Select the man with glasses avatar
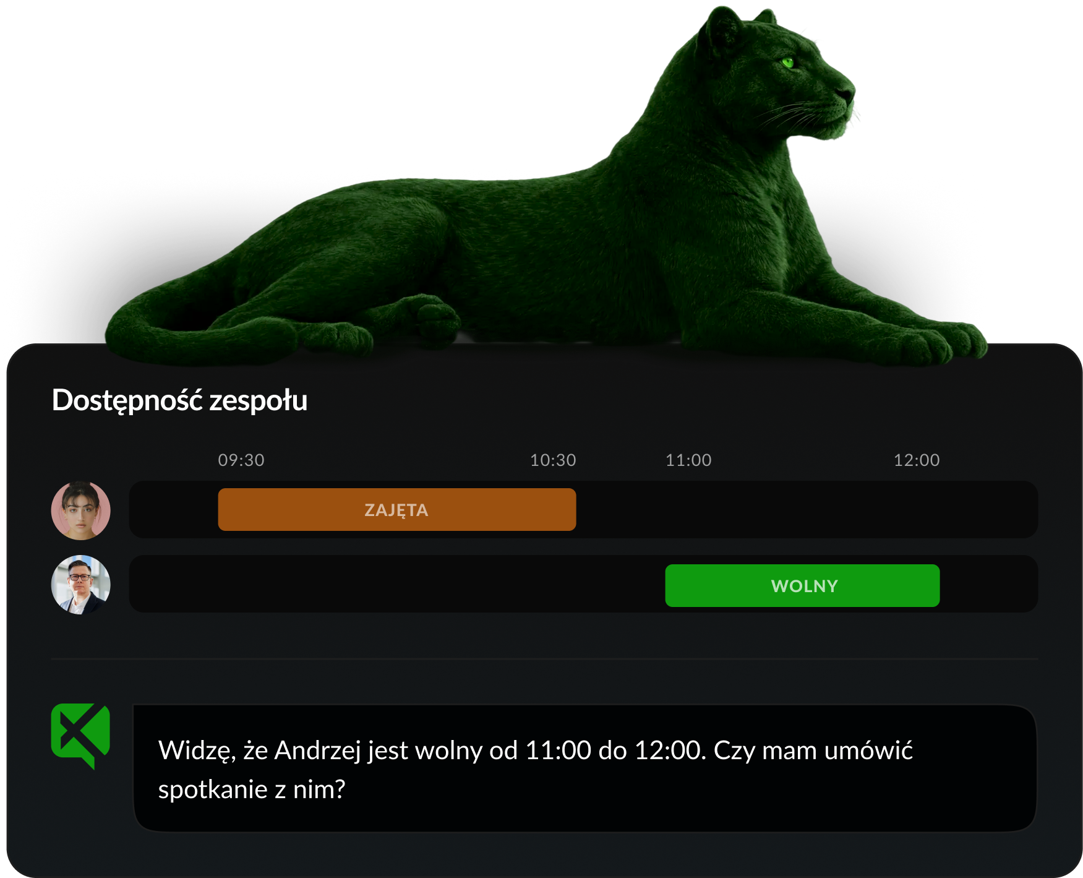The image size is (1083, 878). coord(81,585)
